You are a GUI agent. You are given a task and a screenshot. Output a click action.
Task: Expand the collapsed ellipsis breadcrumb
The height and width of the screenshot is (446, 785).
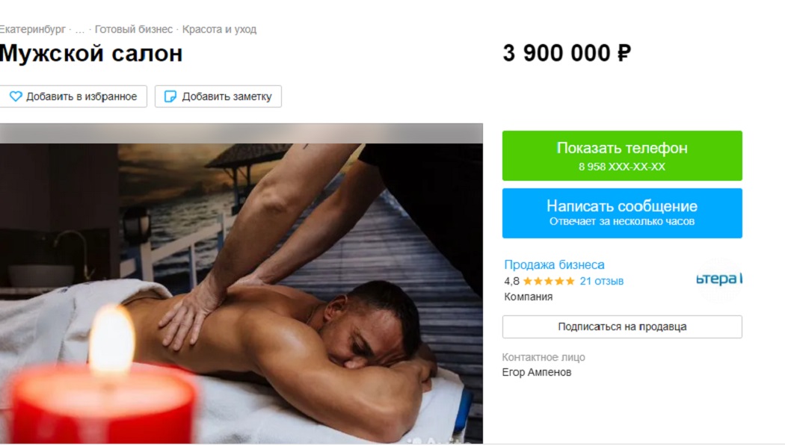[79, 29]
